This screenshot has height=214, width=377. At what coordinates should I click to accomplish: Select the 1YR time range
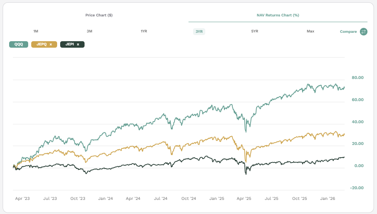144,31
